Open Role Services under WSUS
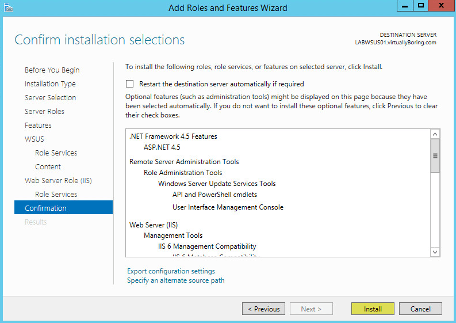 (x=56, y=153)
